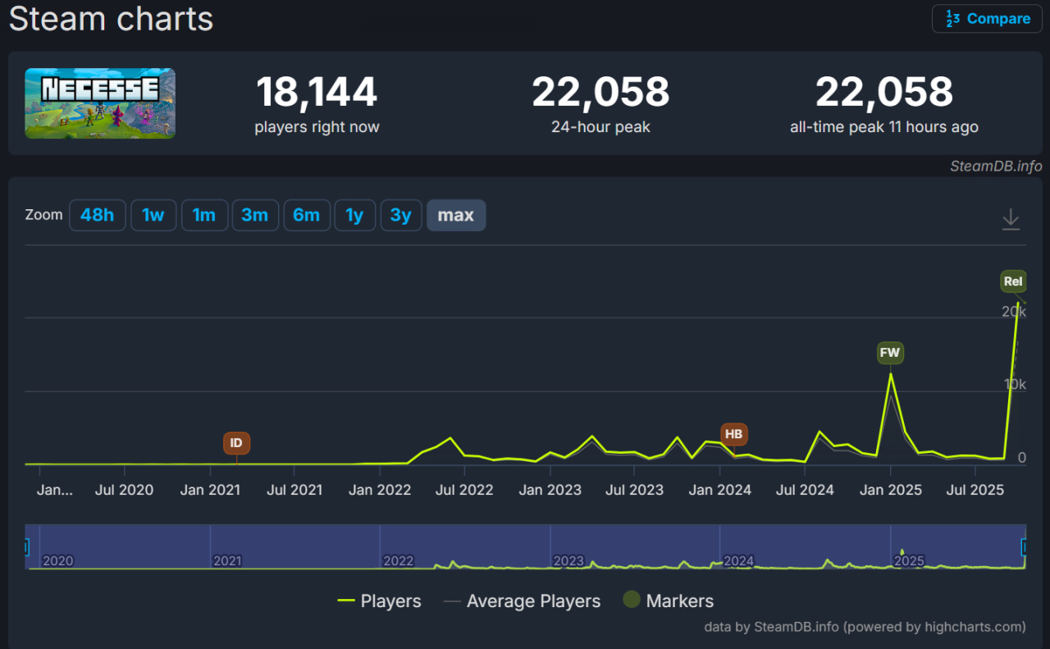Viewport: 1050px width, 649px height.
Task: Open the Necesse game thumbnail
Action: click(x=100, y=103)
